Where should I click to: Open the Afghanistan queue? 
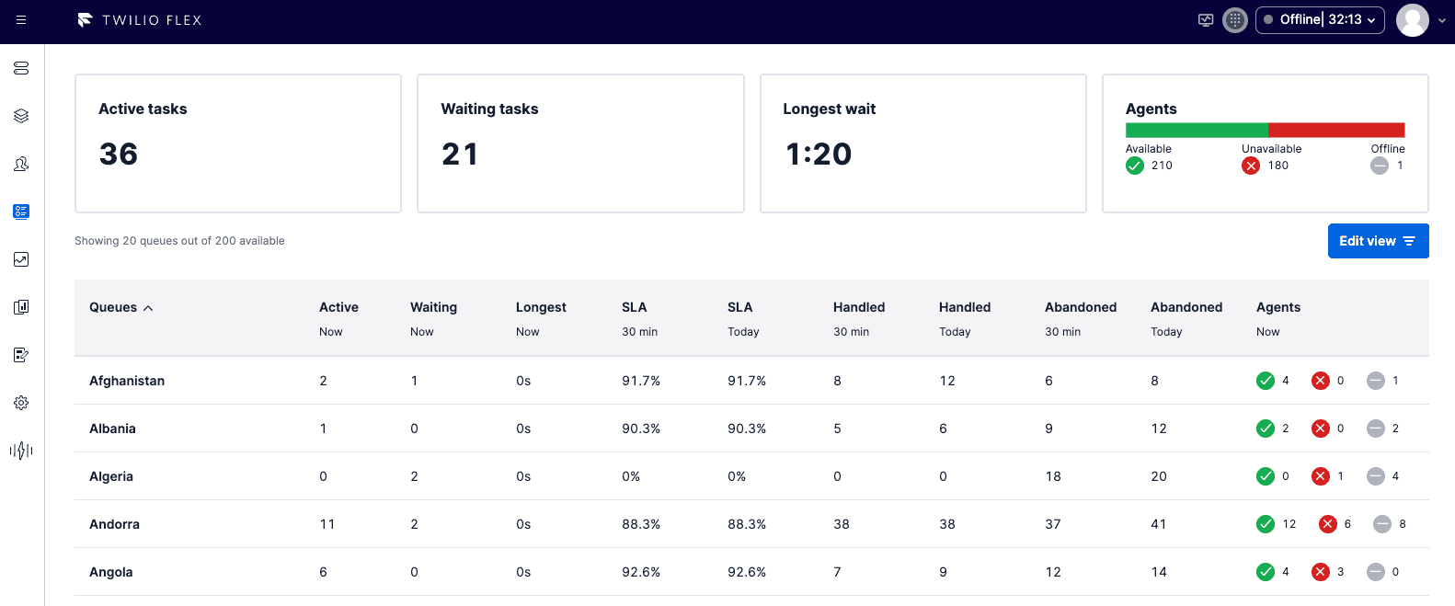pos(126,380)
